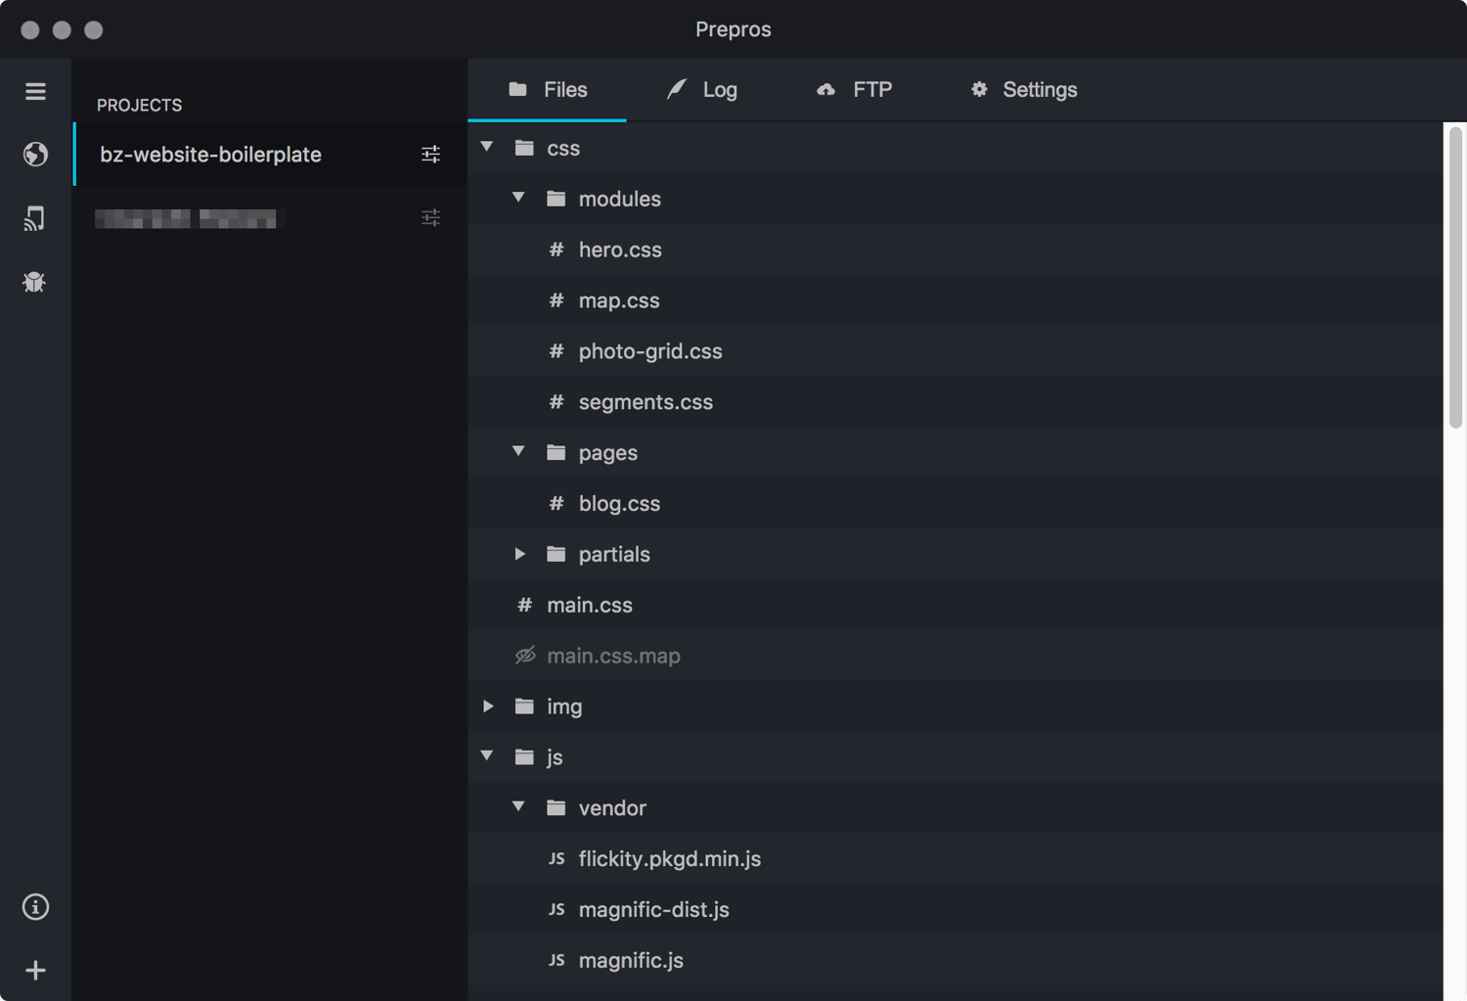Open bz-website-boilerplate project settings sliders icon
Viewport: 1467px width, 1001px height.
point(430,155)
